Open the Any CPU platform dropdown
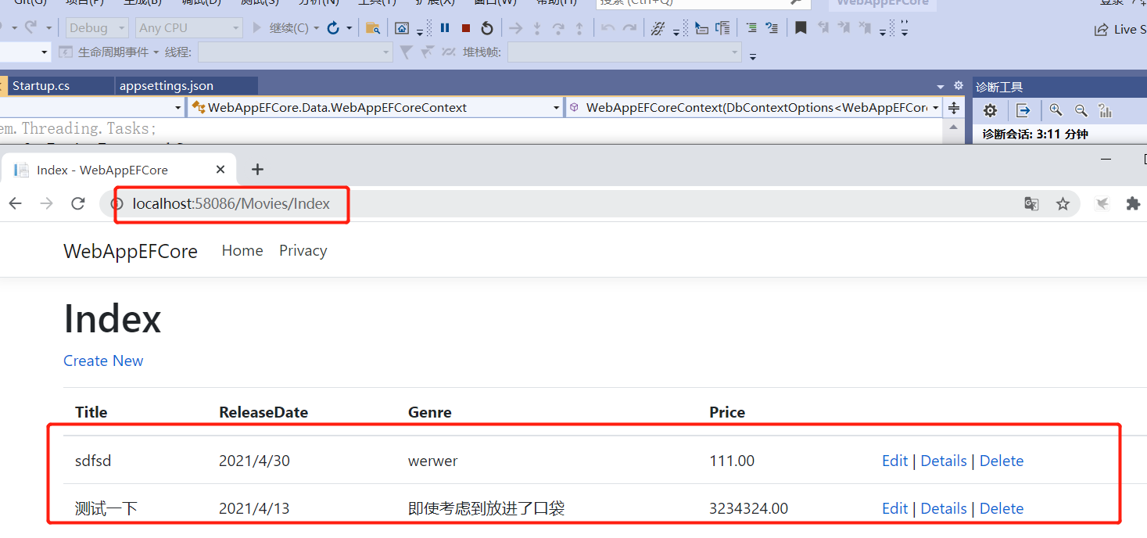Screen dimensions: 1147x538 (x=188, y=28)
